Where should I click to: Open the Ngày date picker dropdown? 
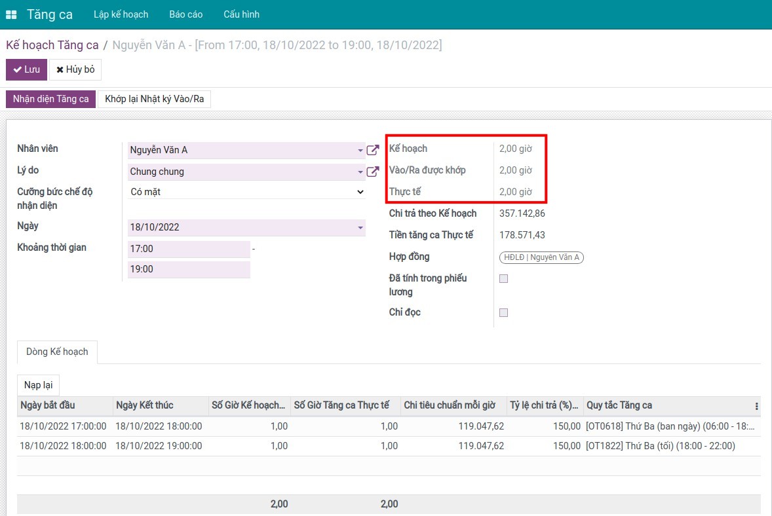point(360,227)
